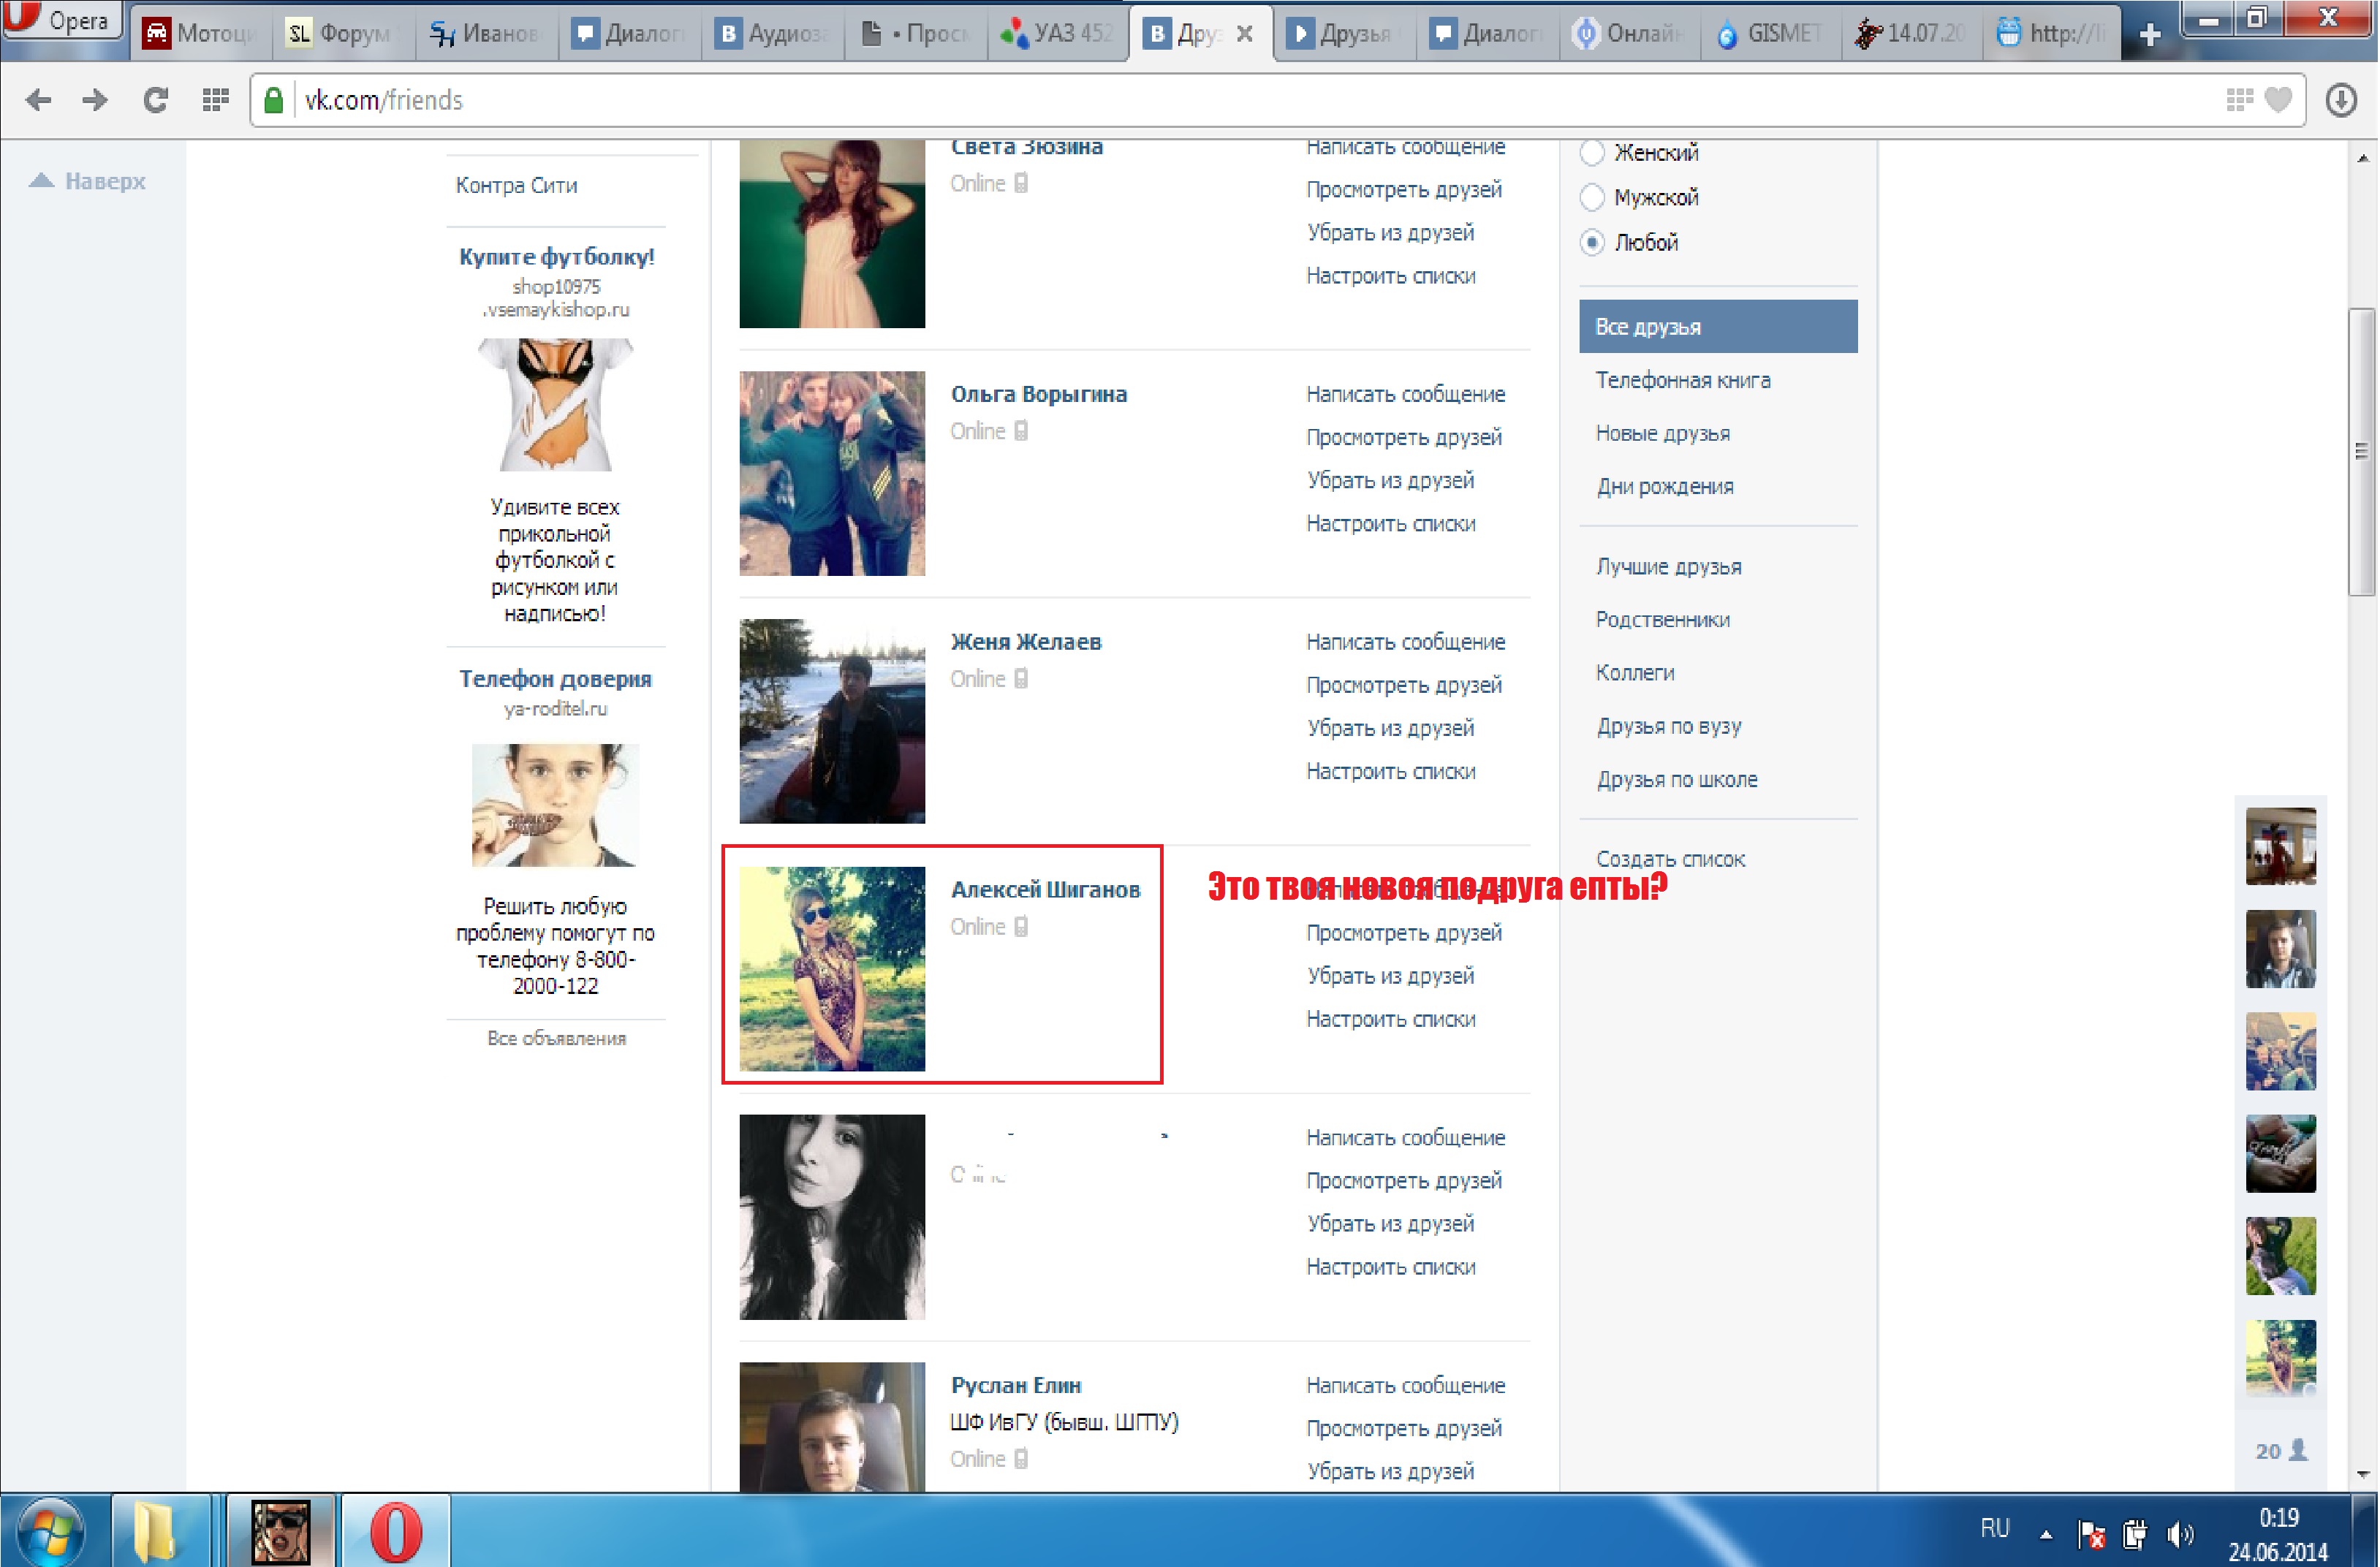Open Купите футболку ad
2380x1567 pixels.
click(556, 256)
